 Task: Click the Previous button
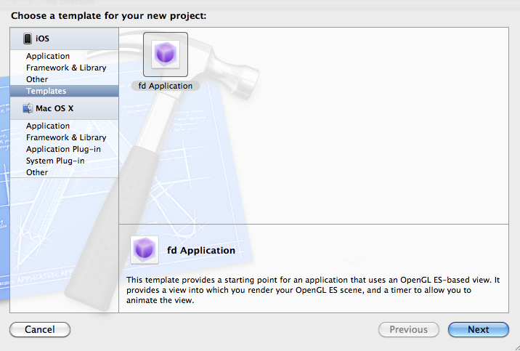[408, 329]
